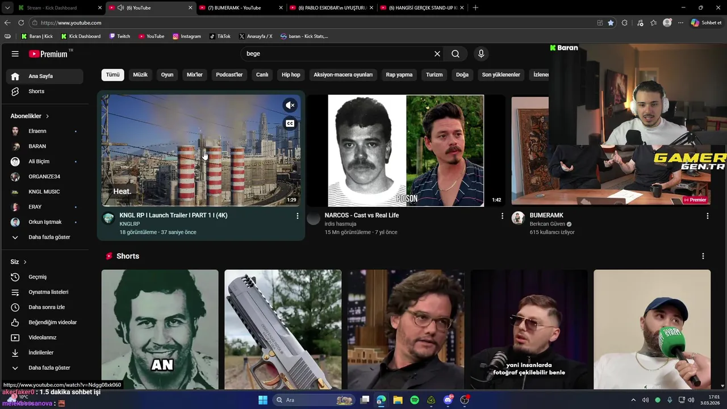
Task: Open File Explorer from the taskbar
Action: (398, 400)
